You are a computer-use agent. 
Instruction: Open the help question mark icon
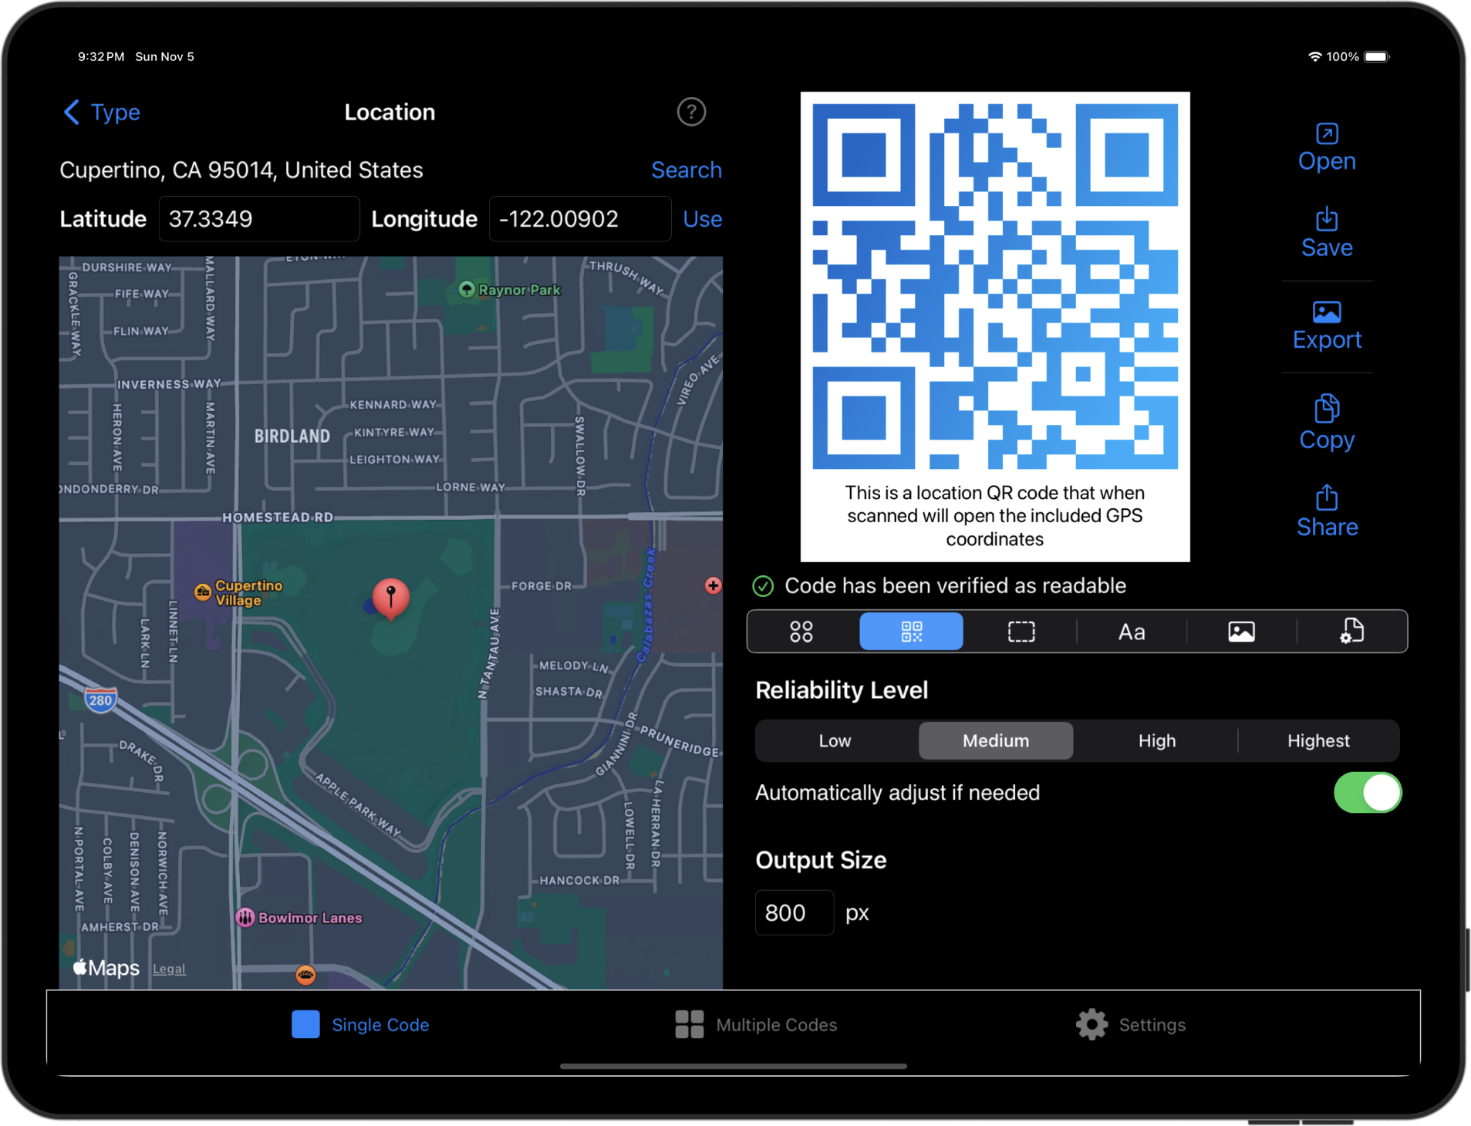(691, 113)
